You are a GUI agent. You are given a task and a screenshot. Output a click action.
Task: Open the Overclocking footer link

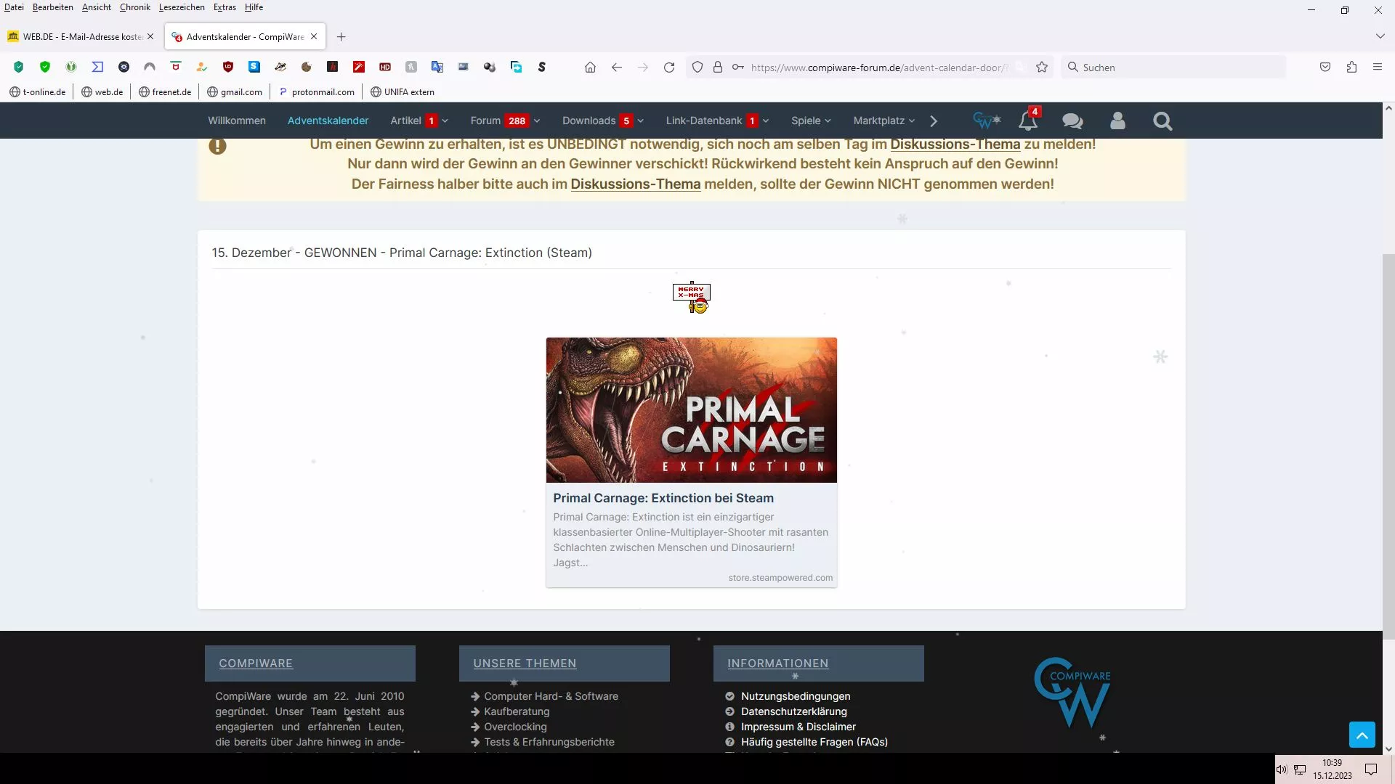point(516,727)
